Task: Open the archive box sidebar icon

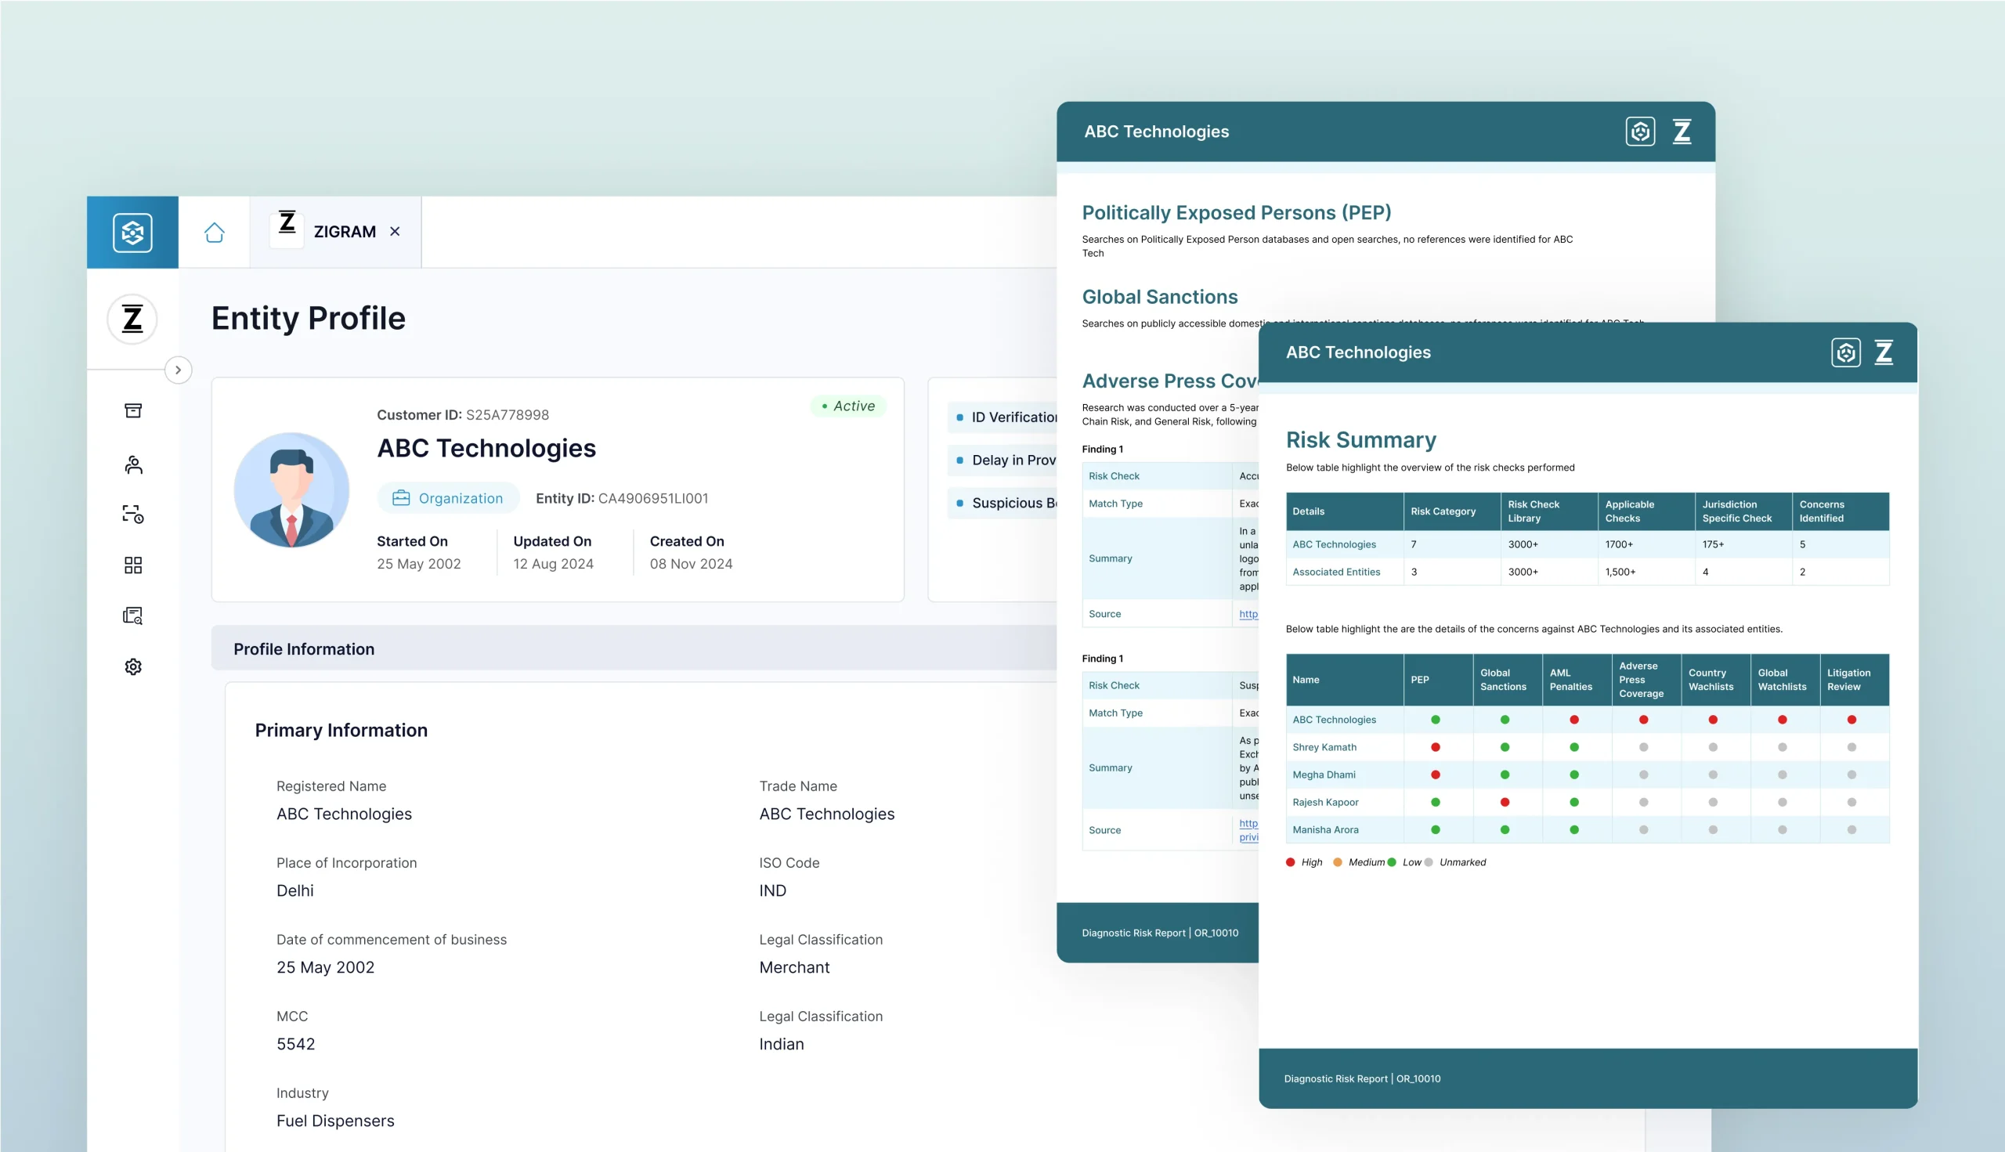Action: (x=133, y=410)
